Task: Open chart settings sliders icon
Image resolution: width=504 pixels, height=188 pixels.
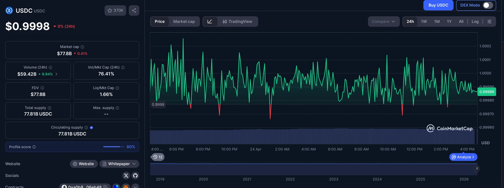Action: pyautogui.click(x=489, y=21)
